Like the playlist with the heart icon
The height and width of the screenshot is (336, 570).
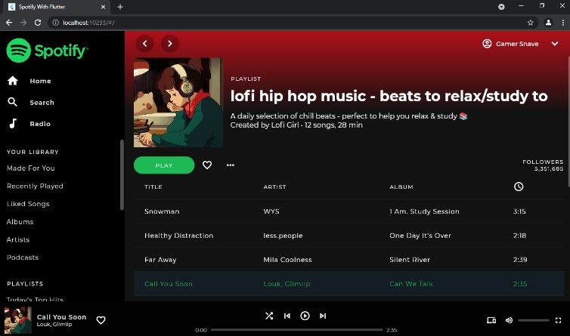(207, 165)
